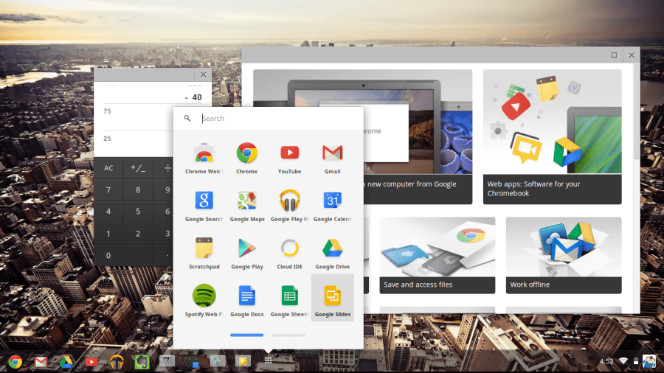Click the result 75 in Calculator history
Viewport: 664px width, 373px height.
click(107, 111)
